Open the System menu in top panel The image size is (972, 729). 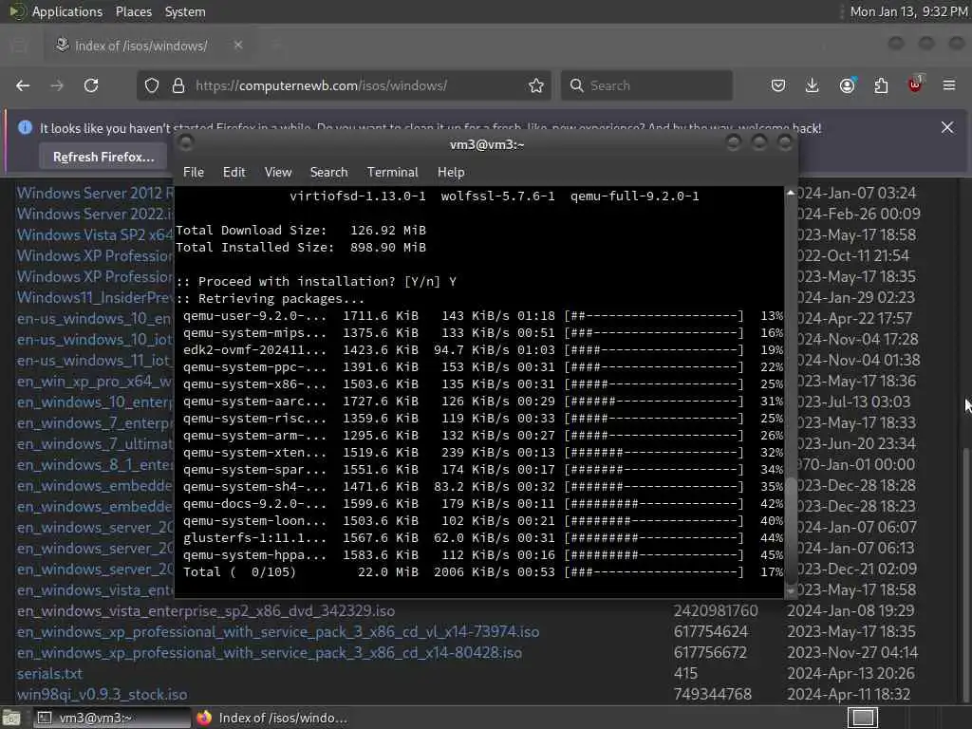pyautogui.click(x=185, y=11)
